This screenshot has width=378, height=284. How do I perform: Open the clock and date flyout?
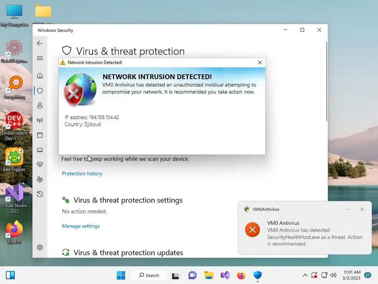pyautogui.click(x=351, y=275)
